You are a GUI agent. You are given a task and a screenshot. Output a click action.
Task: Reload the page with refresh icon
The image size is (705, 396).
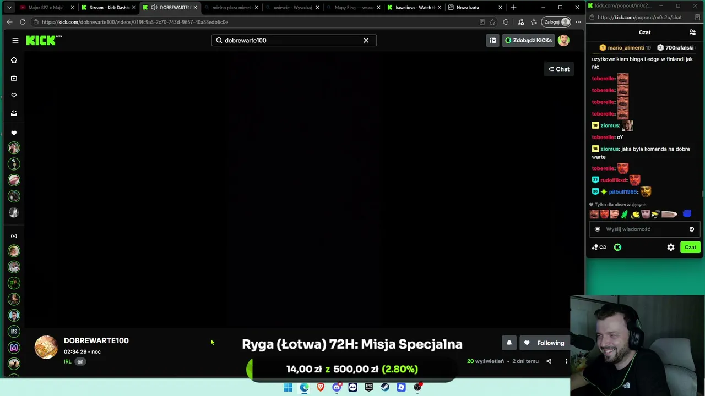click(23, 22)
